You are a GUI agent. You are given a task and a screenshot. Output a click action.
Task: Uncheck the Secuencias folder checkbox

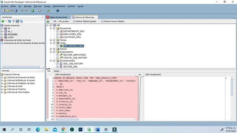point(54,28)
